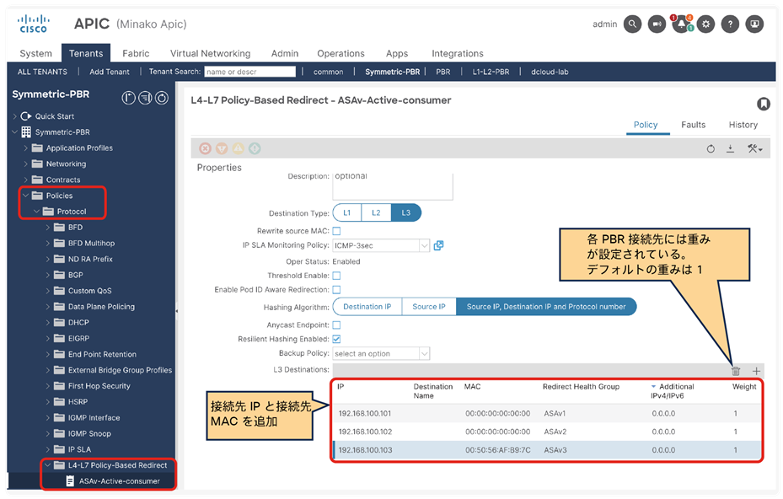Click the major fault orange icon

point(222,148)
